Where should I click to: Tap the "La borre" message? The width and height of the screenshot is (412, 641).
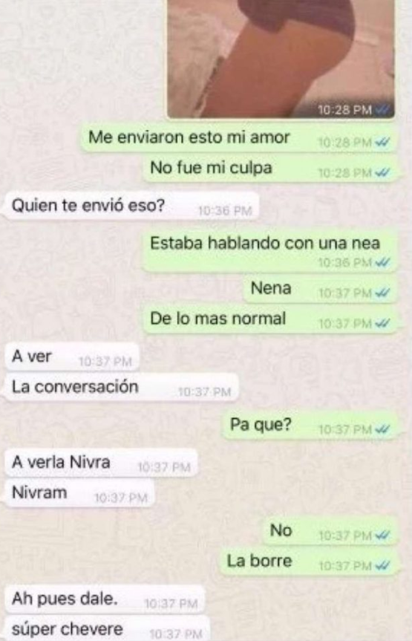click(309, 562)
